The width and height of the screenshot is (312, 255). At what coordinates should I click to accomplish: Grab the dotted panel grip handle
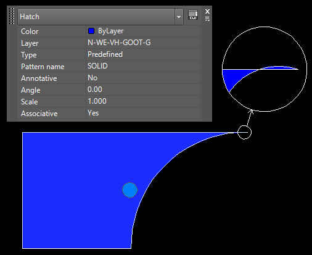[x=12, y=16]
